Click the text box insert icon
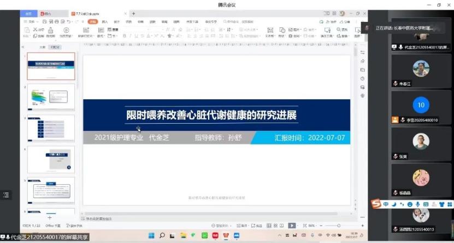 (269, 31)
